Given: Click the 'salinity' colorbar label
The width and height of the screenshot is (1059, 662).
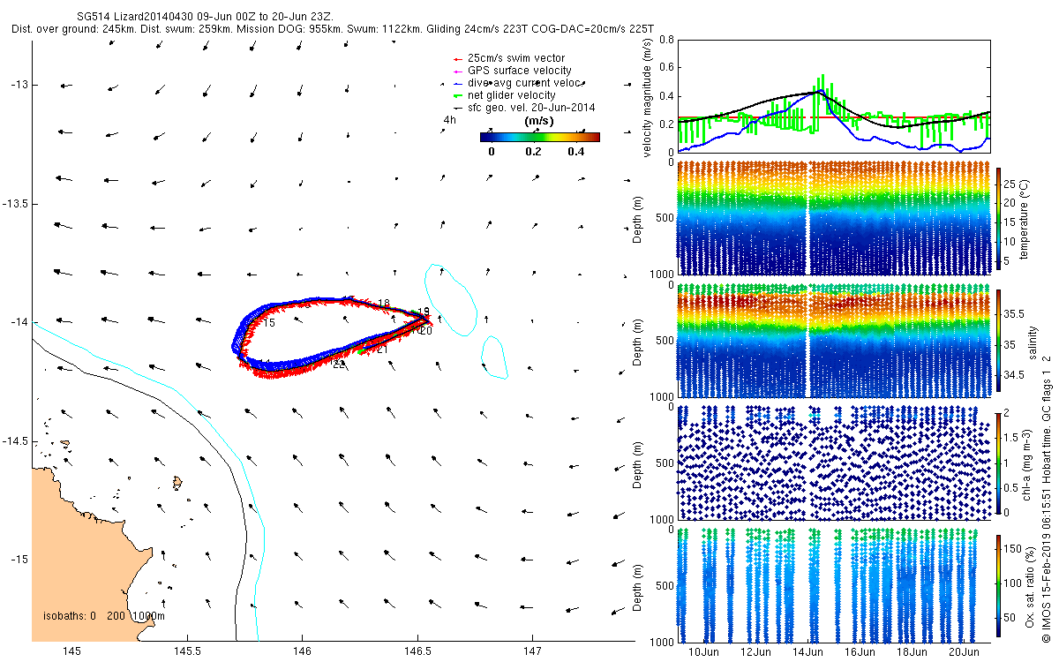Looking at the screenshot, I should click(x=1033, y=341).
